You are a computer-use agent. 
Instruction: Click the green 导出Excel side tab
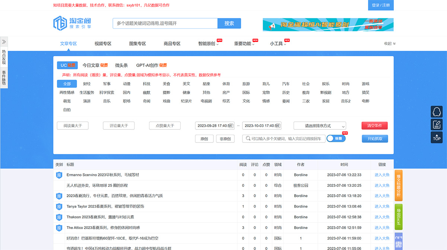pos(398,216)
